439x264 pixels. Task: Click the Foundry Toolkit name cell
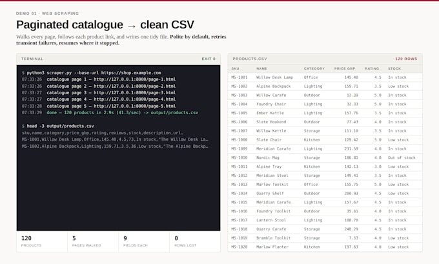tap(274, 211)
